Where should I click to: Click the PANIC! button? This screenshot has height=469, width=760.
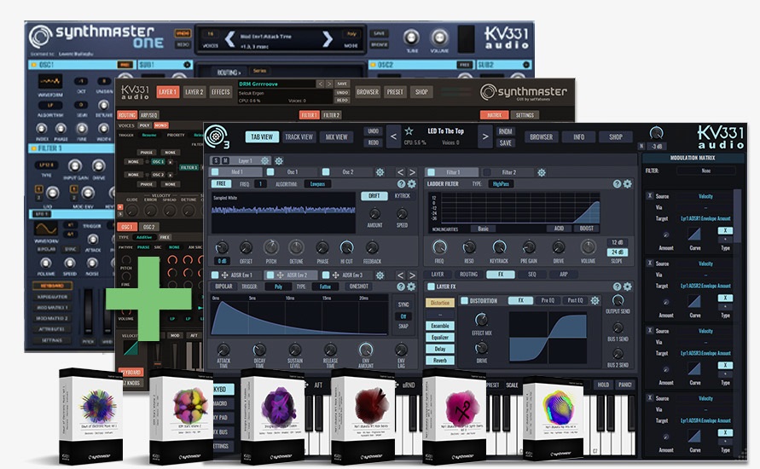625,385
